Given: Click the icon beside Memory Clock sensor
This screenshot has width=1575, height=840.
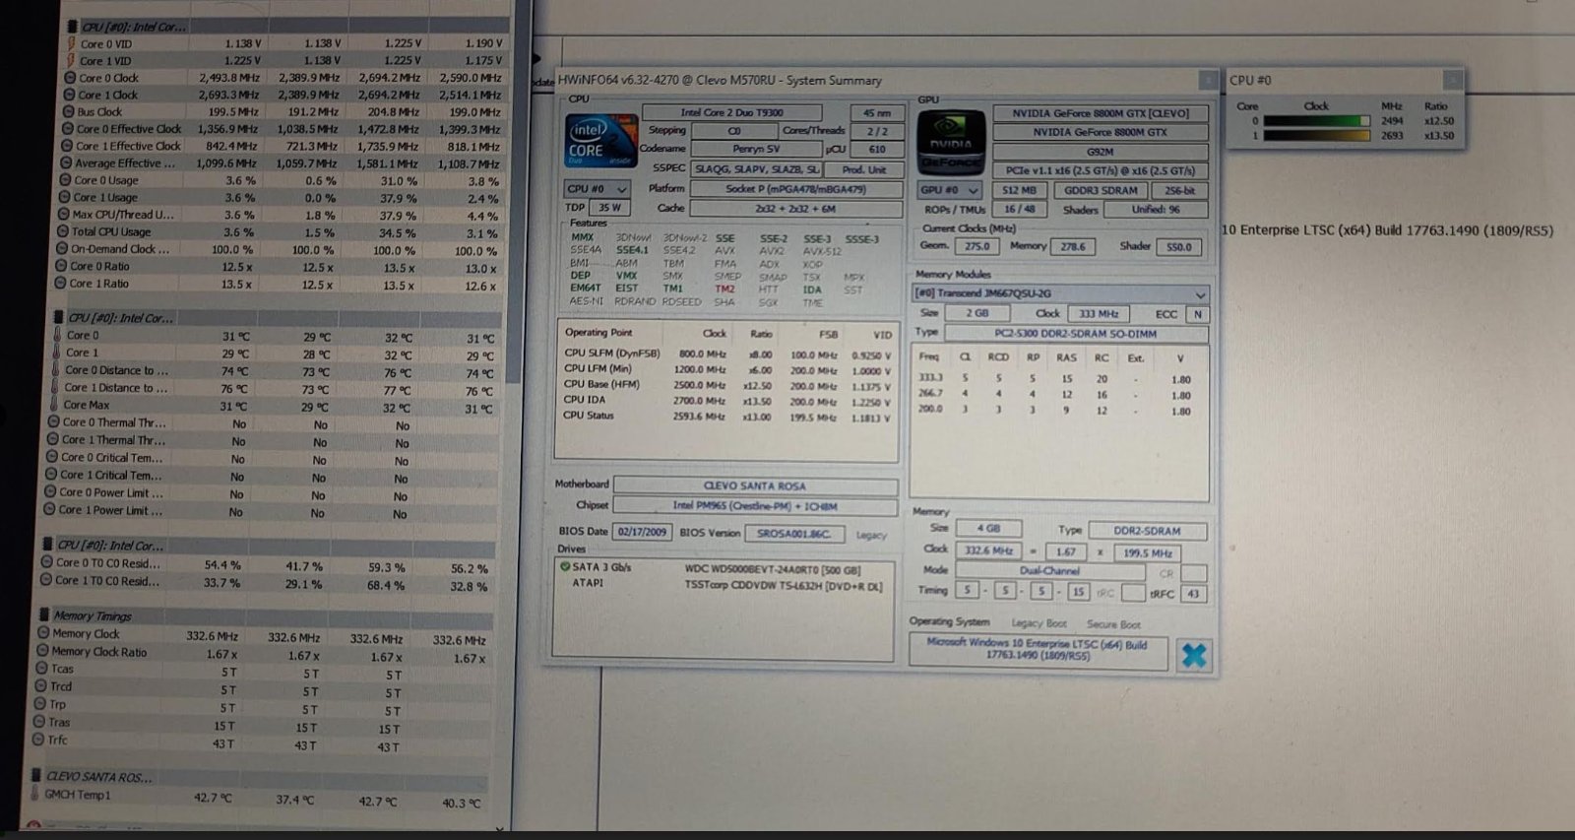Looking at the screenshot, I should click(43, 633).
